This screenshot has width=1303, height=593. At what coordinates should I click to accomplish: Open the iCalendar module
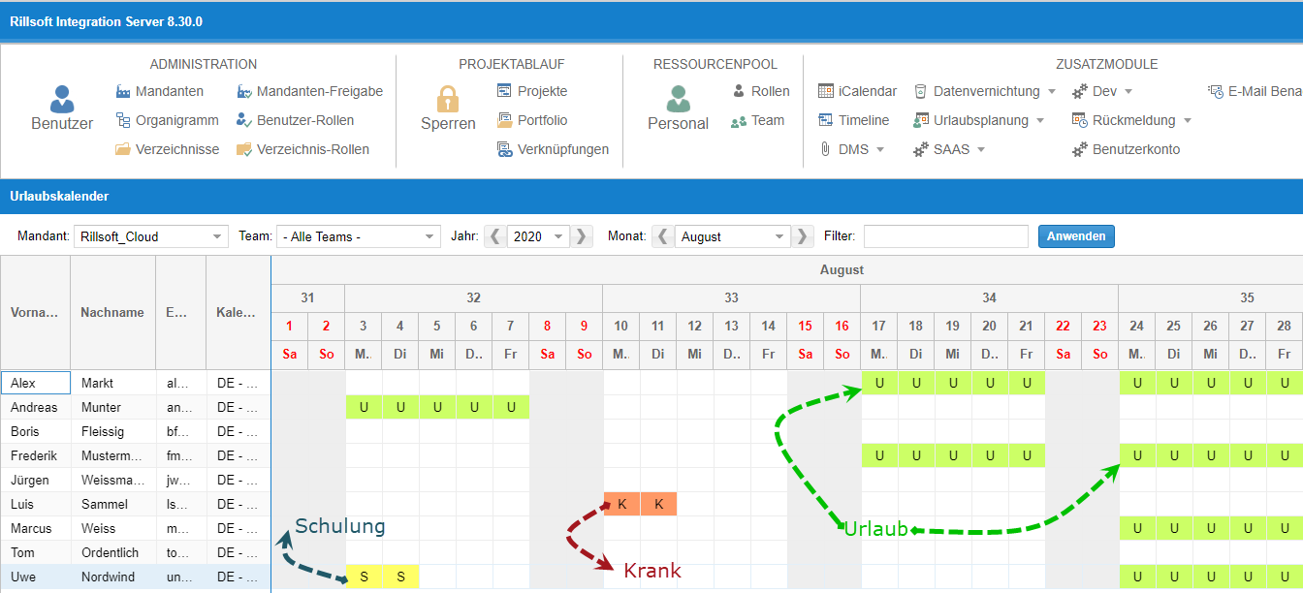(x=857, y=91)
